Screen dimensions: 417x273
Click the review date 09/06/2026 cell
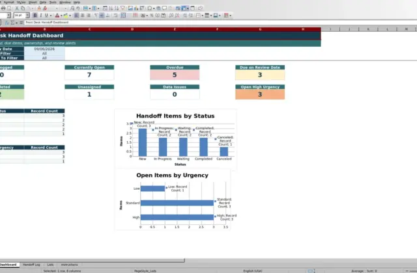(x=44, y=49)
